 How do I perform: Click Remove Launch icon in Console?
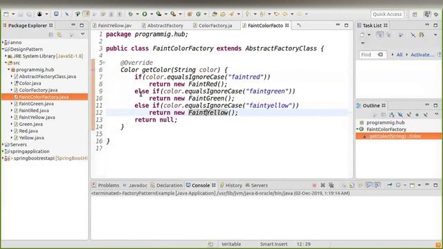point(323,185)
